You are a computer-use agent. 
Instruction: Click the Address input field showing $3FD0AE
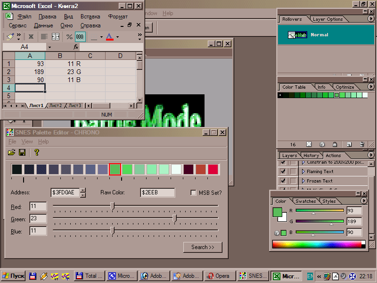65,192
